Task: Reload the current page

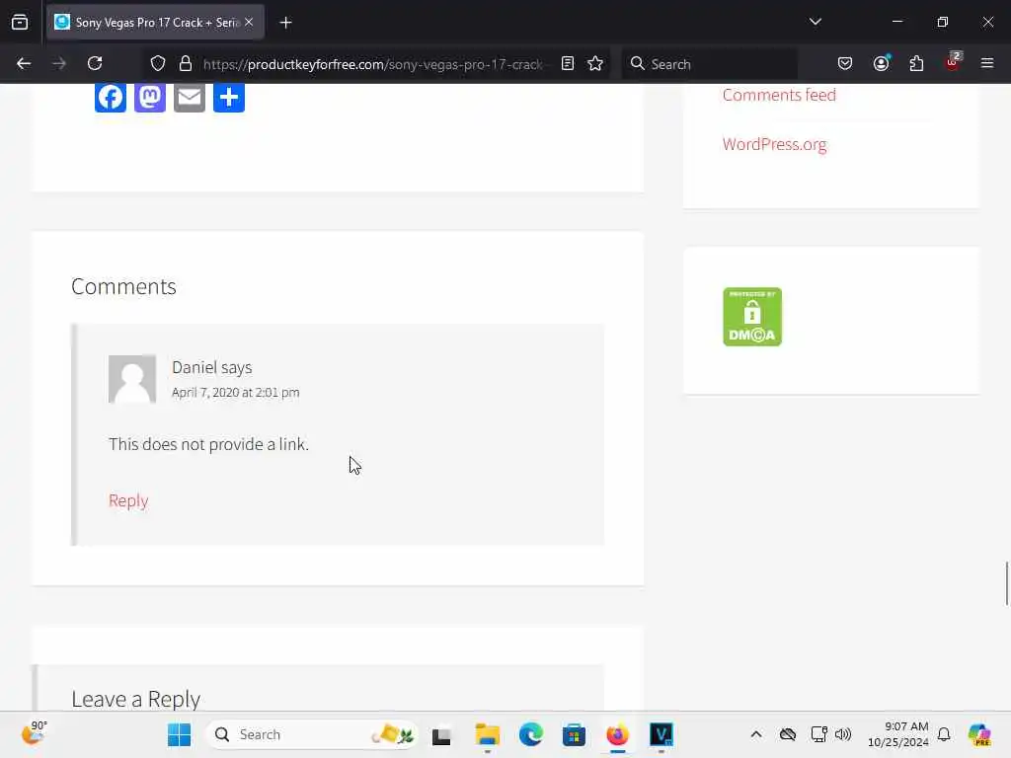Action: click(x=95, y=63)
